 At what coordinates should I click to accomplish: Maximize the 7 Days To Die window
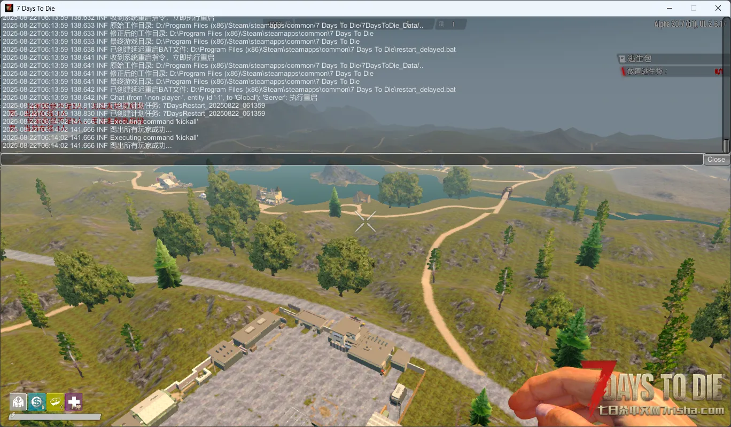(694, 8)
